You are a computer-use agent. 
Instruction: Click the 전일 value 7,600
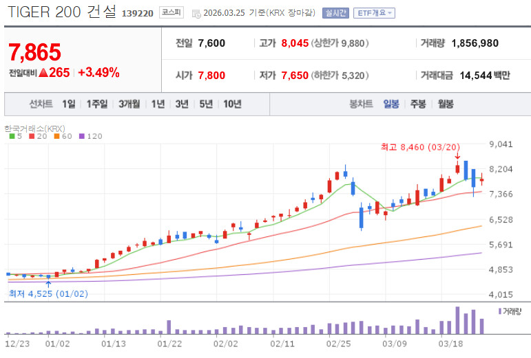coord(211,43)
